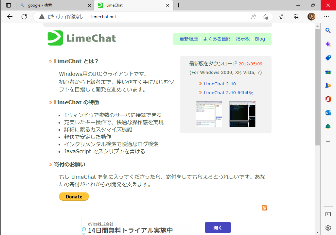The width and height of the screenshot is (336, 235).
Task: Open the Outlook icon in the sidebar
Action: coord(328,112)
